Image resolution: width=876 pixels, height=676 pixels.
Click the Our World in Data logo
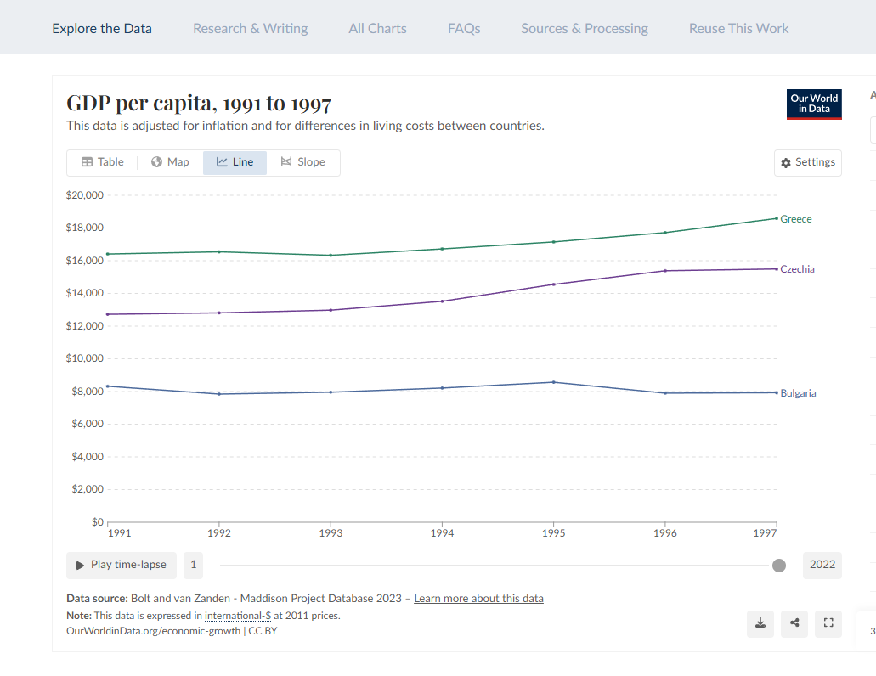pos(814,104)
